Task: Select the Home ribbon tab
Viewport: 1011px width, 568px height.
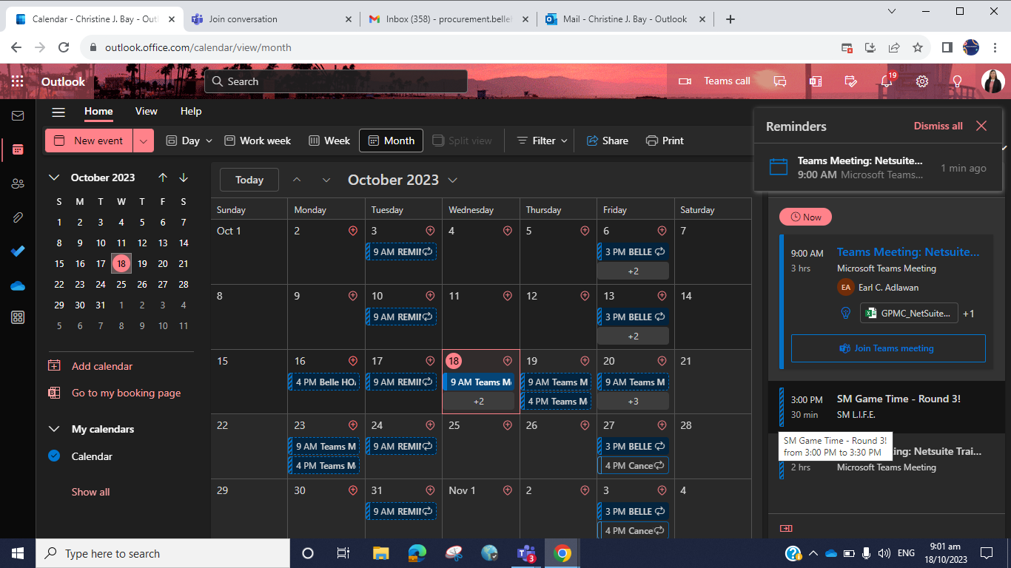Action: pyautogui.click(x=98, y=112)
